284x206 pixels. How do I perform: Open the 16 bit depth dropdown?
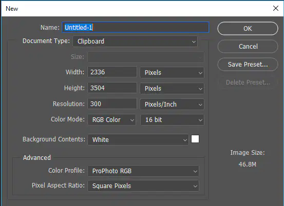click(x=172, y=119)
